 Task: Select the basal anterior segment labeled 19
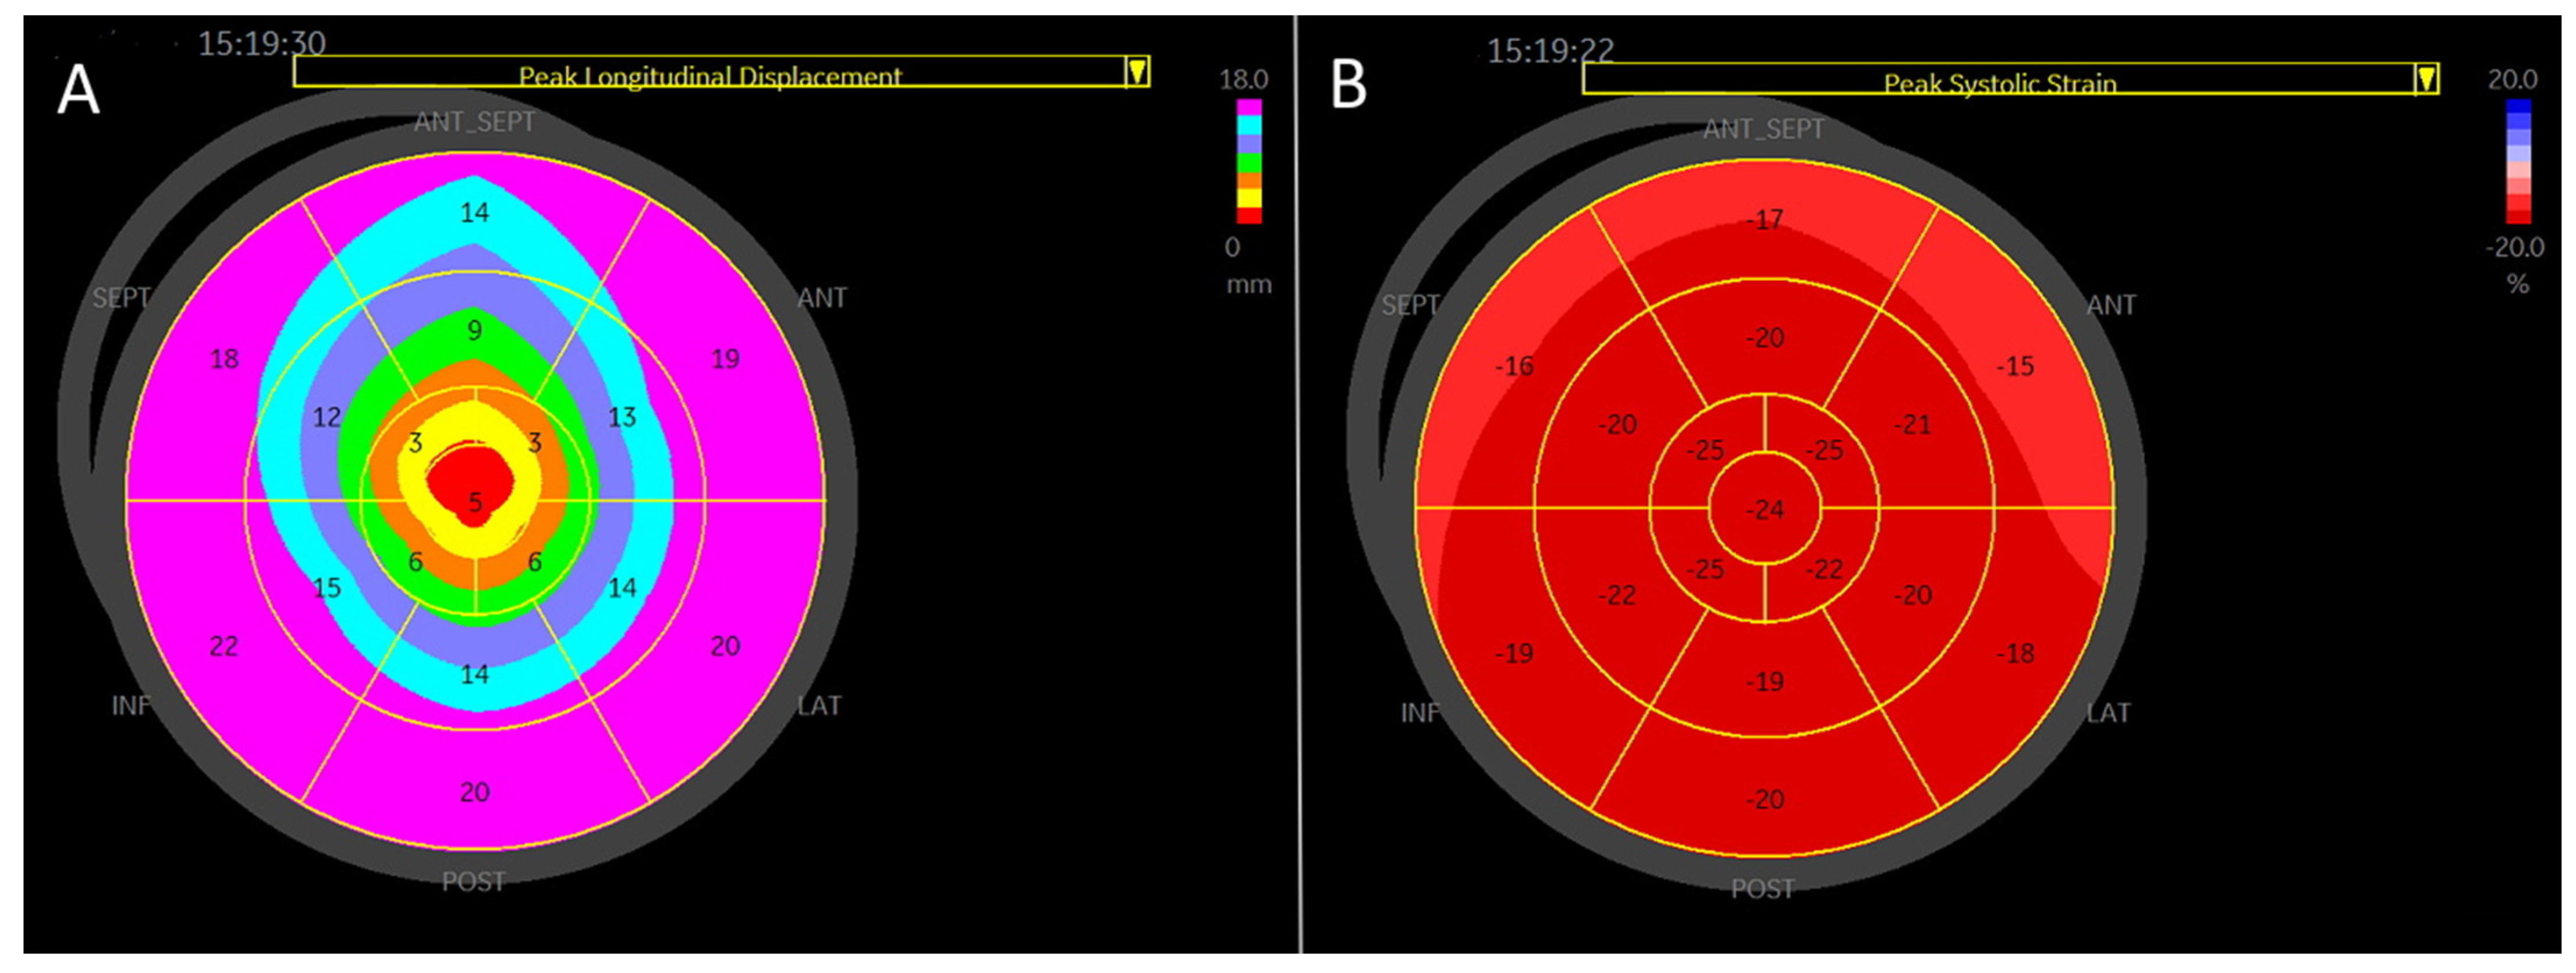click(x=725, y=358)
